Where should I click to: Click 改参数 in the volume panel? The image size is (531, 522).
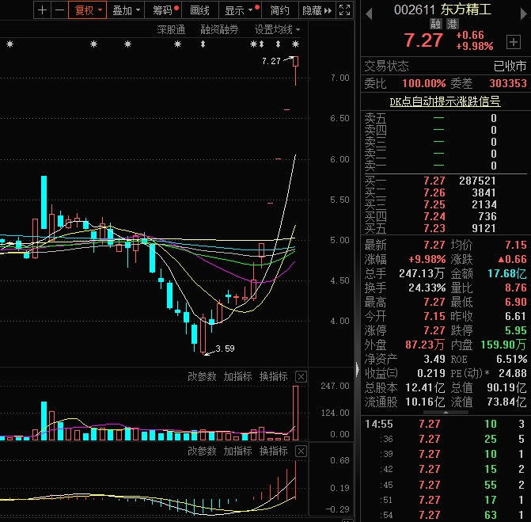(x=202, y=376)
